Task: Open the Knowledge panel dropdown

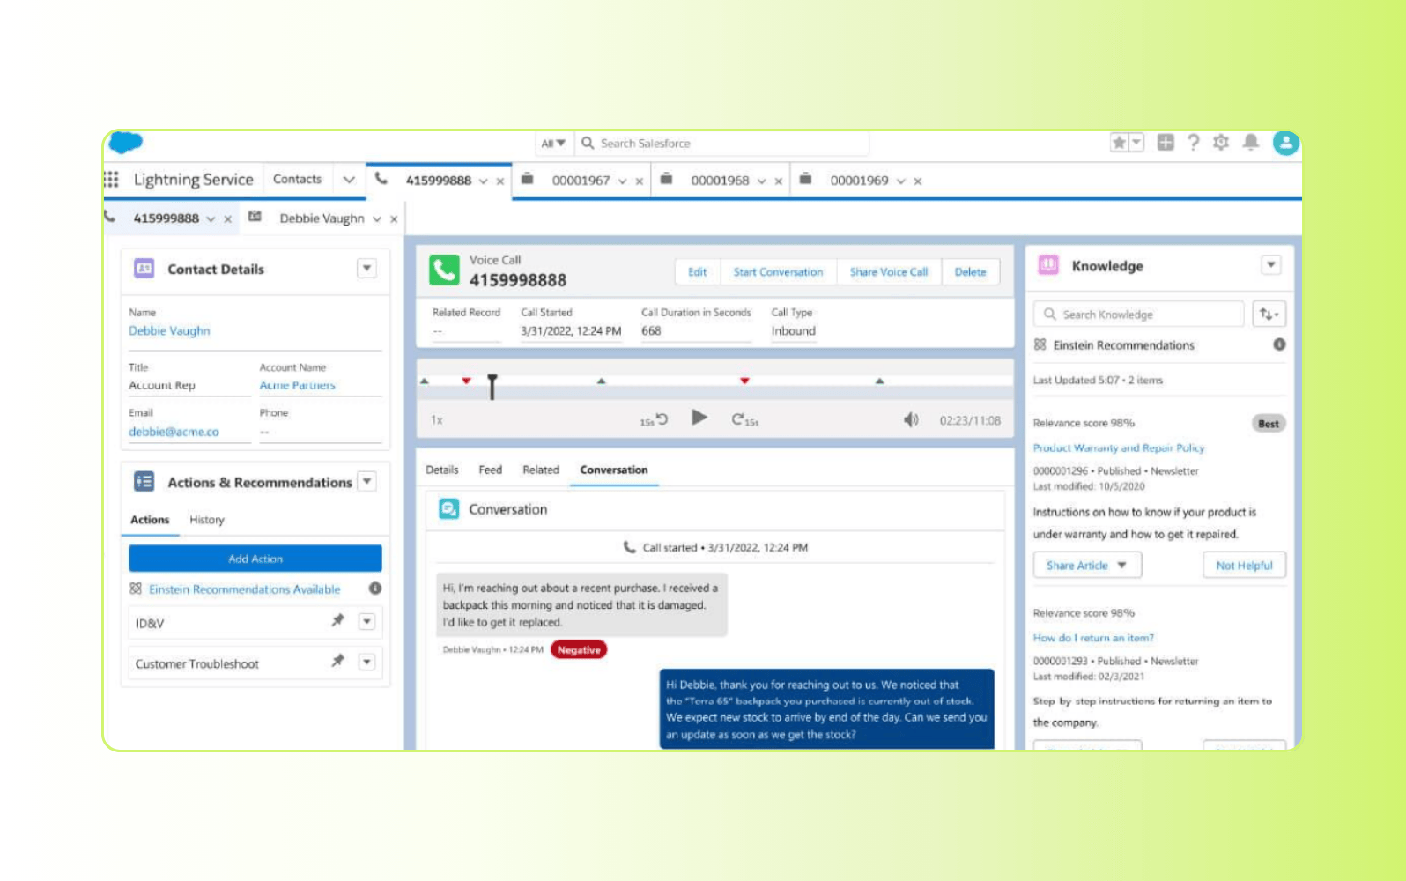Action: point(1270,265)
